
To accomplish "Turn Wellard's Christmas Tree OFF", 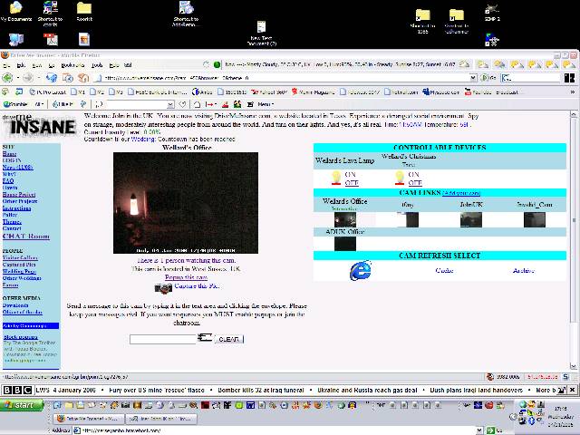I will 415,183.
